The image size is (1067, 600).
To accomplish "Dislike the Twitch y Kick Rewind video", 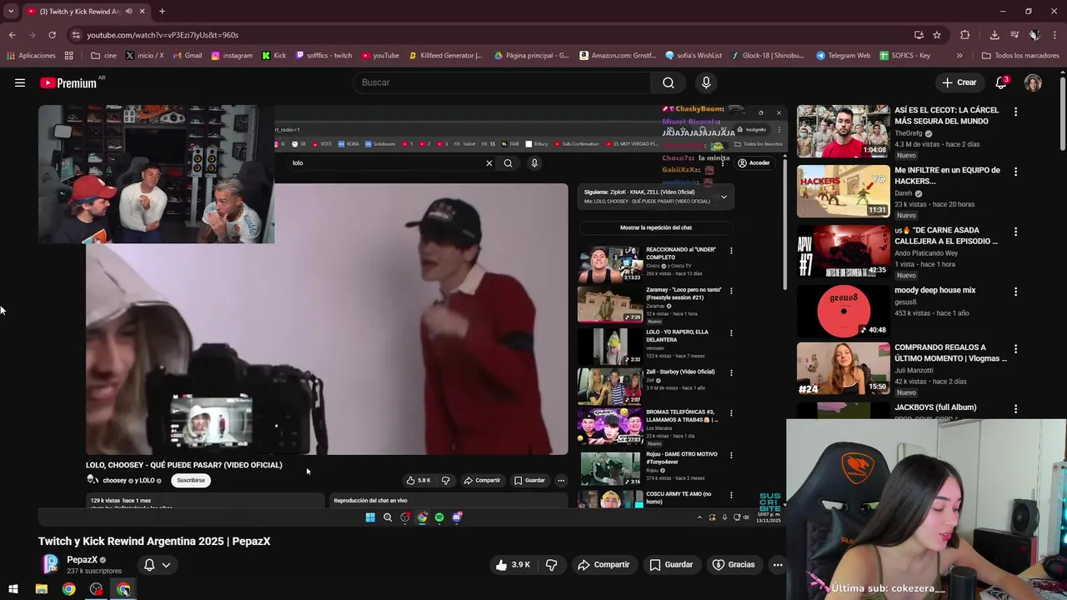I will click(551, 564).
